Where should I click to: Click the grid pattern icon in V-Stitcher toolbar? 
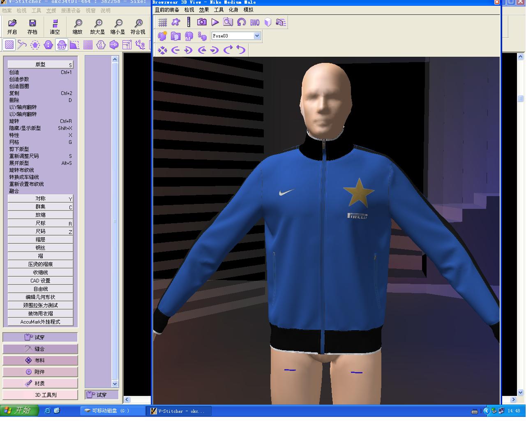point(88,44)
